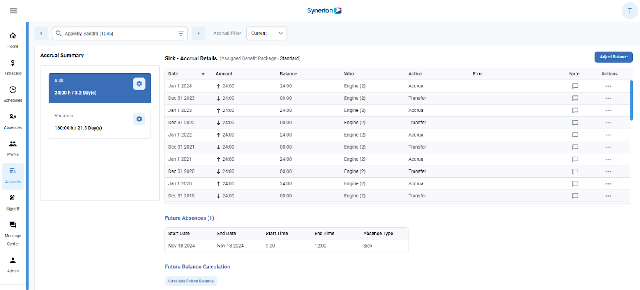Open note for Dec 31 2021 row
This screenshot has height=290, width=640.
click(575, 147)
